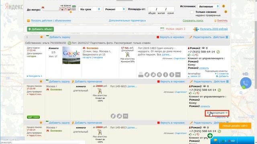Click the pause round icon in first listing
The width and height of the screenshot is (257, 144).
(159, 75)
